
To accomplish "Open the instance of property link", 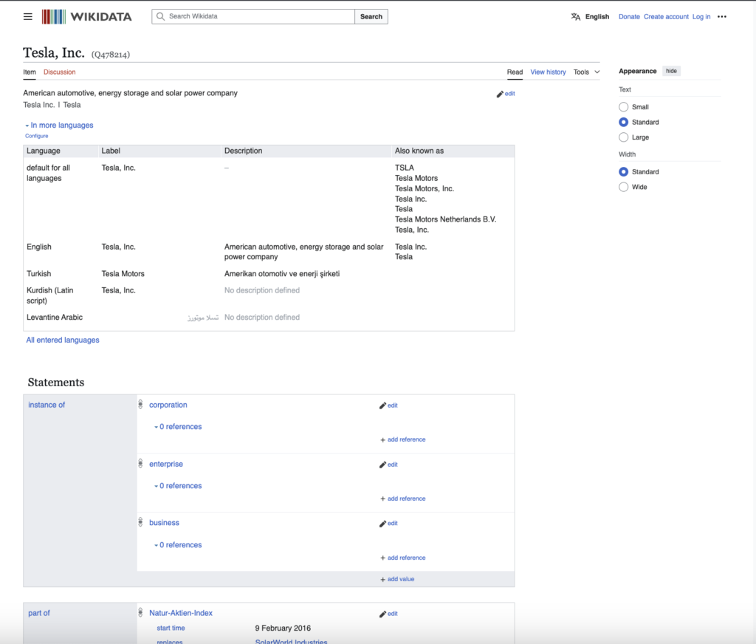I will coord(47,405).
